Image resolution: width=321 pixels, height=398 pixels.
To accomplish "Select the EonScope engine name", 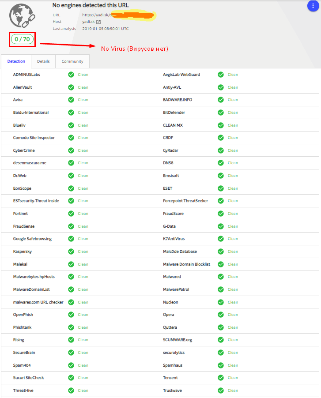I will pyautogui.click(x=22, y=188).
